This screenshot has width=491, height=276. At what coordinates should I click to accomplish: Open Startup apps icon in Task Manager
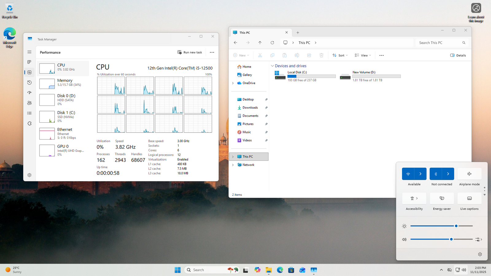pyautogui.click(x=29, y=93)
